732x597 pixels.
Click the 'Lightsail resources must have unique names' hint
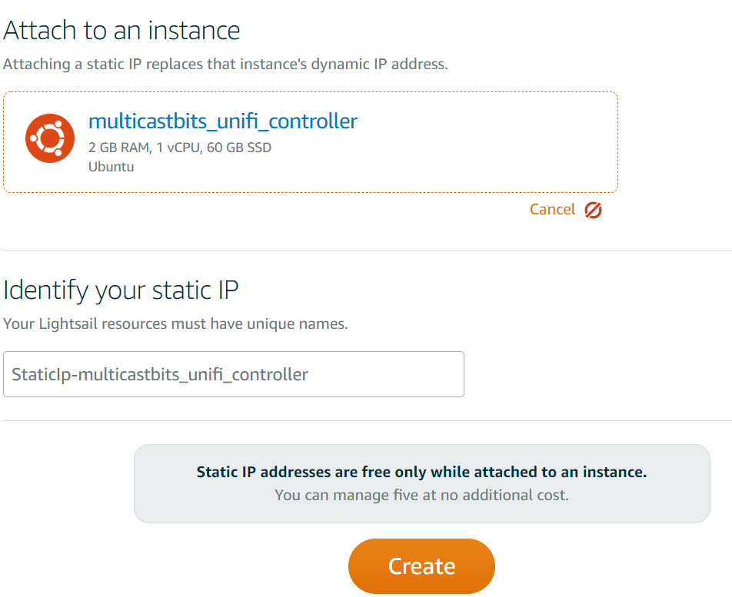coord(175,323)
